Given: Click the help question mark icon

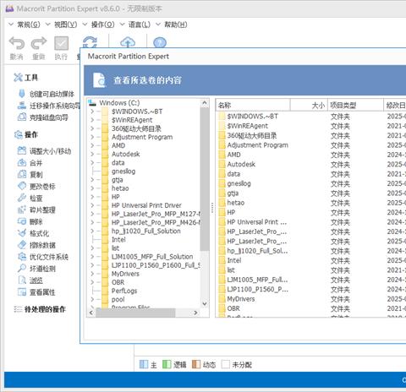Looking at the screenshot, I should (160, 42).
